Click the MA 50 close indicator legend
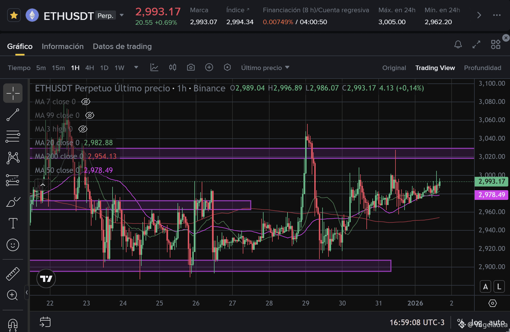Image resolution: width=510 pixels, height=332 pixels. pos(74,170)
